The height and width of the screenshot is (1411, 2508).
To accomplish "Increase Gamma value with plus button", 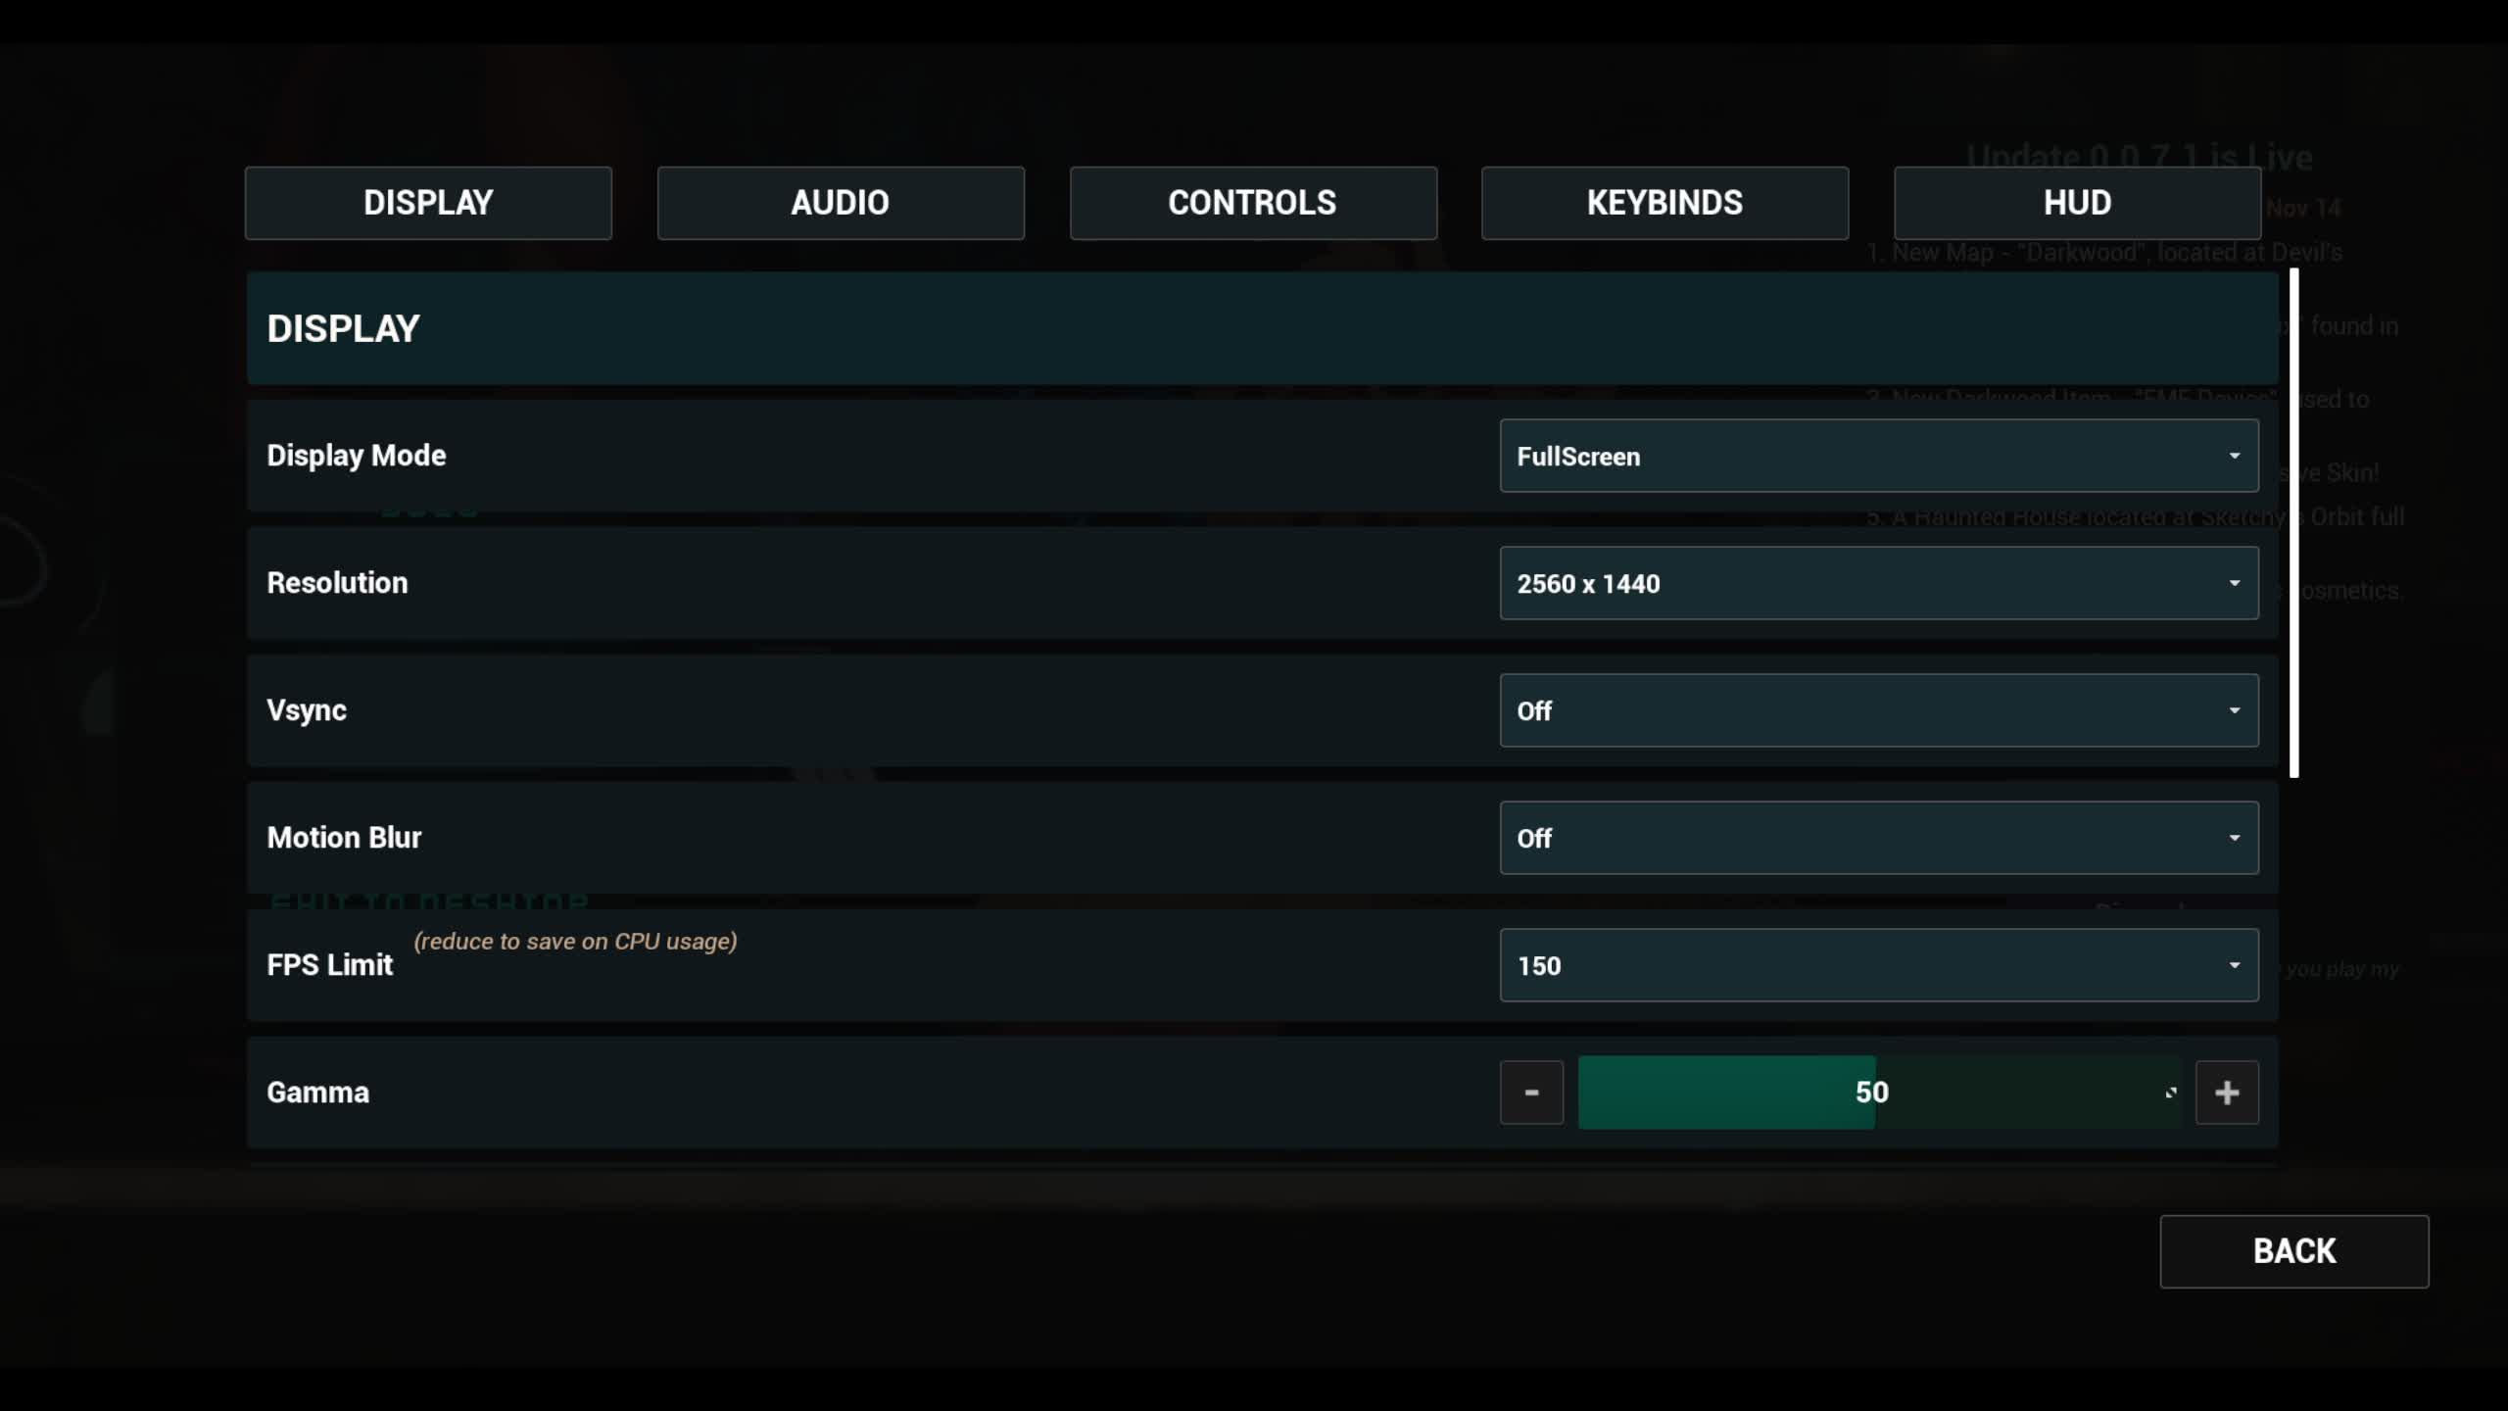I will coord(2227,1093).
